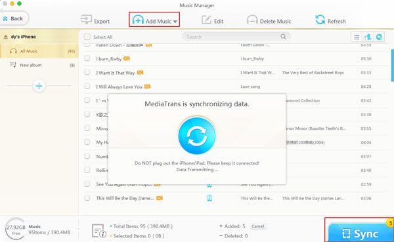Toggle the Select All checkbox
The height and width of the screenshot is (242, 394).
click(x=87, y=37)
